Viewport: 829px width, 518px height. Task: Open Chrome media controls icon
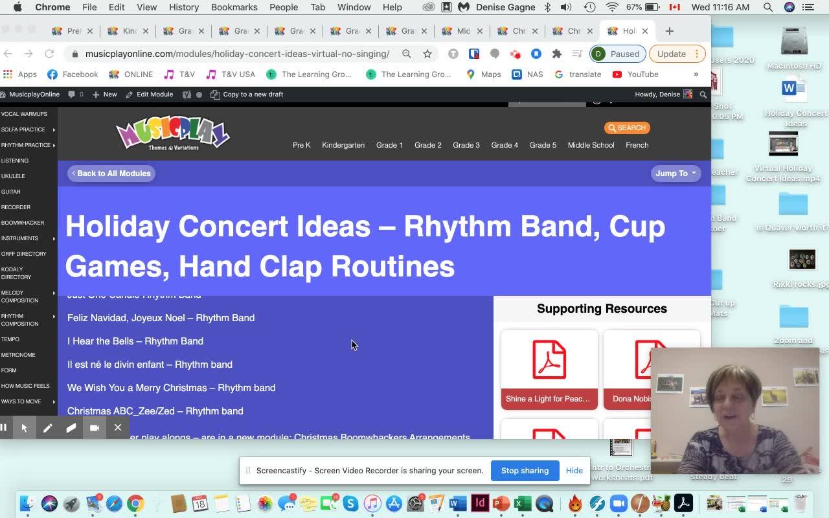click(x=576, y=54)
